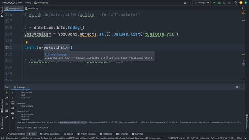Viewport: 249px width, 140px height.
Task: Click the lock icon in the status bar
Action: pos(245,138)
